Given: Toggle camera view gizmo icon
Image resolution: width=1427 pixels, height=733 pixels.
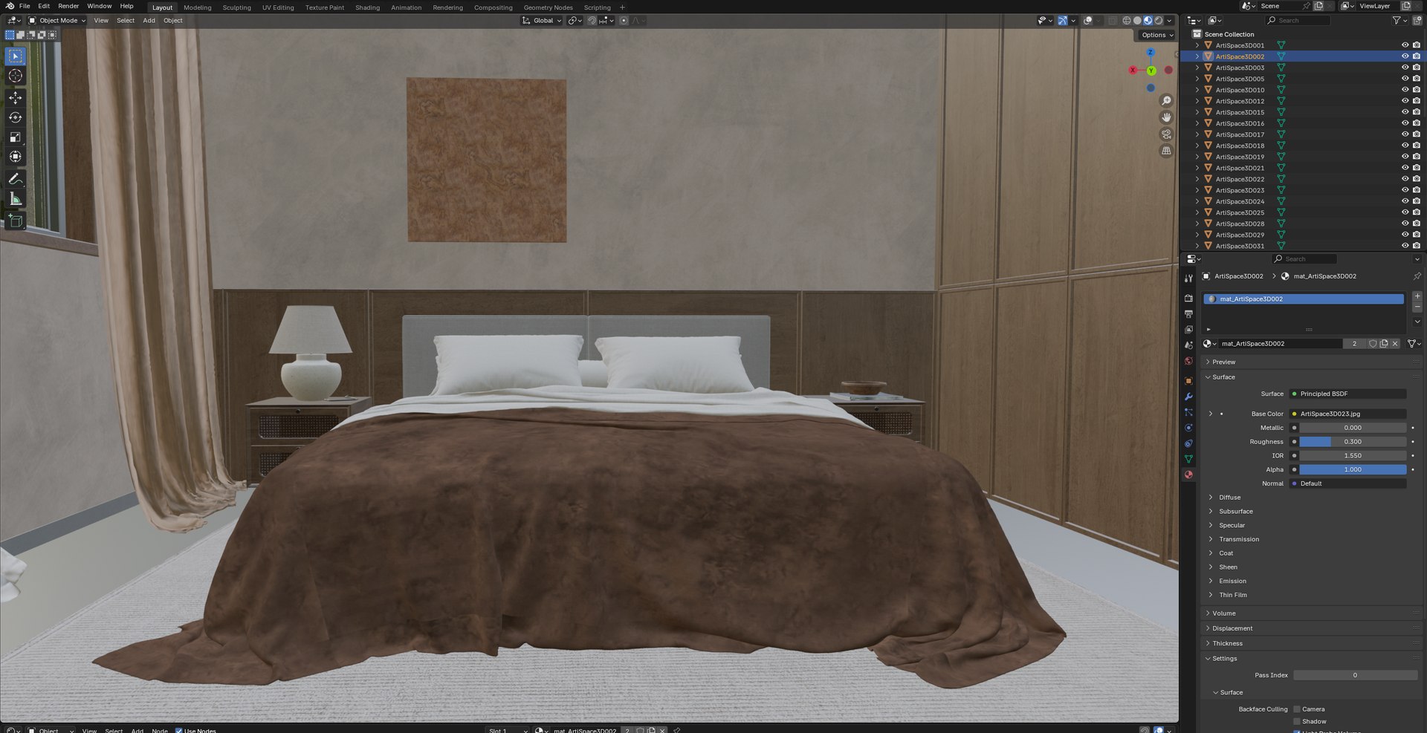Looking at the screenshot, I should click(x=1166, y=134).
